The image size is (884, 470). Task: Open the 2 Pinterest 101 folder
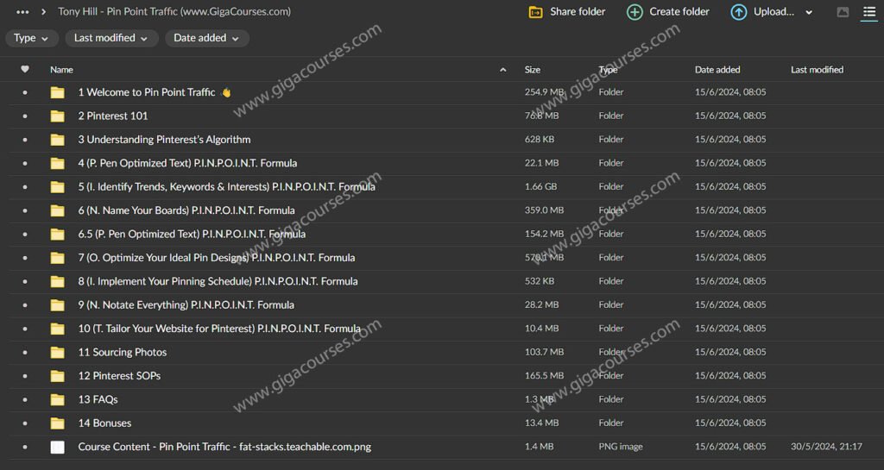tap(113, 116)
